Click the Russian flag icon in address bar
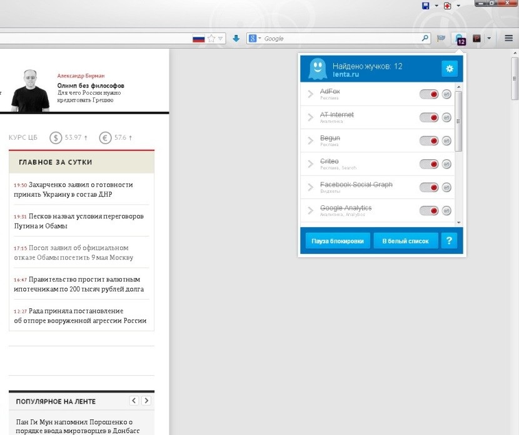 [199, 39]
